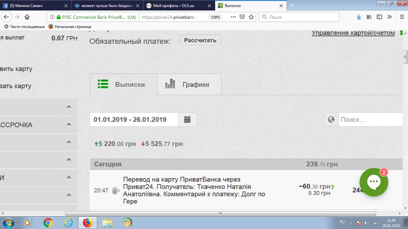Go back with the browser back arrow
Screen dimensions: 408x229
point(6,17)
